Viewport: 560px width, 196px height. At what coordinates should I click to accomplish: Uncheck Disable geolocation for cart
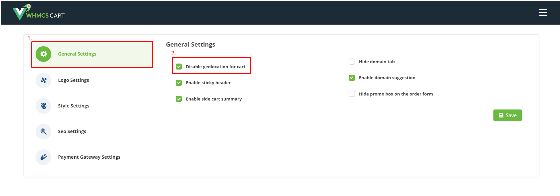(x=179, y=67)
